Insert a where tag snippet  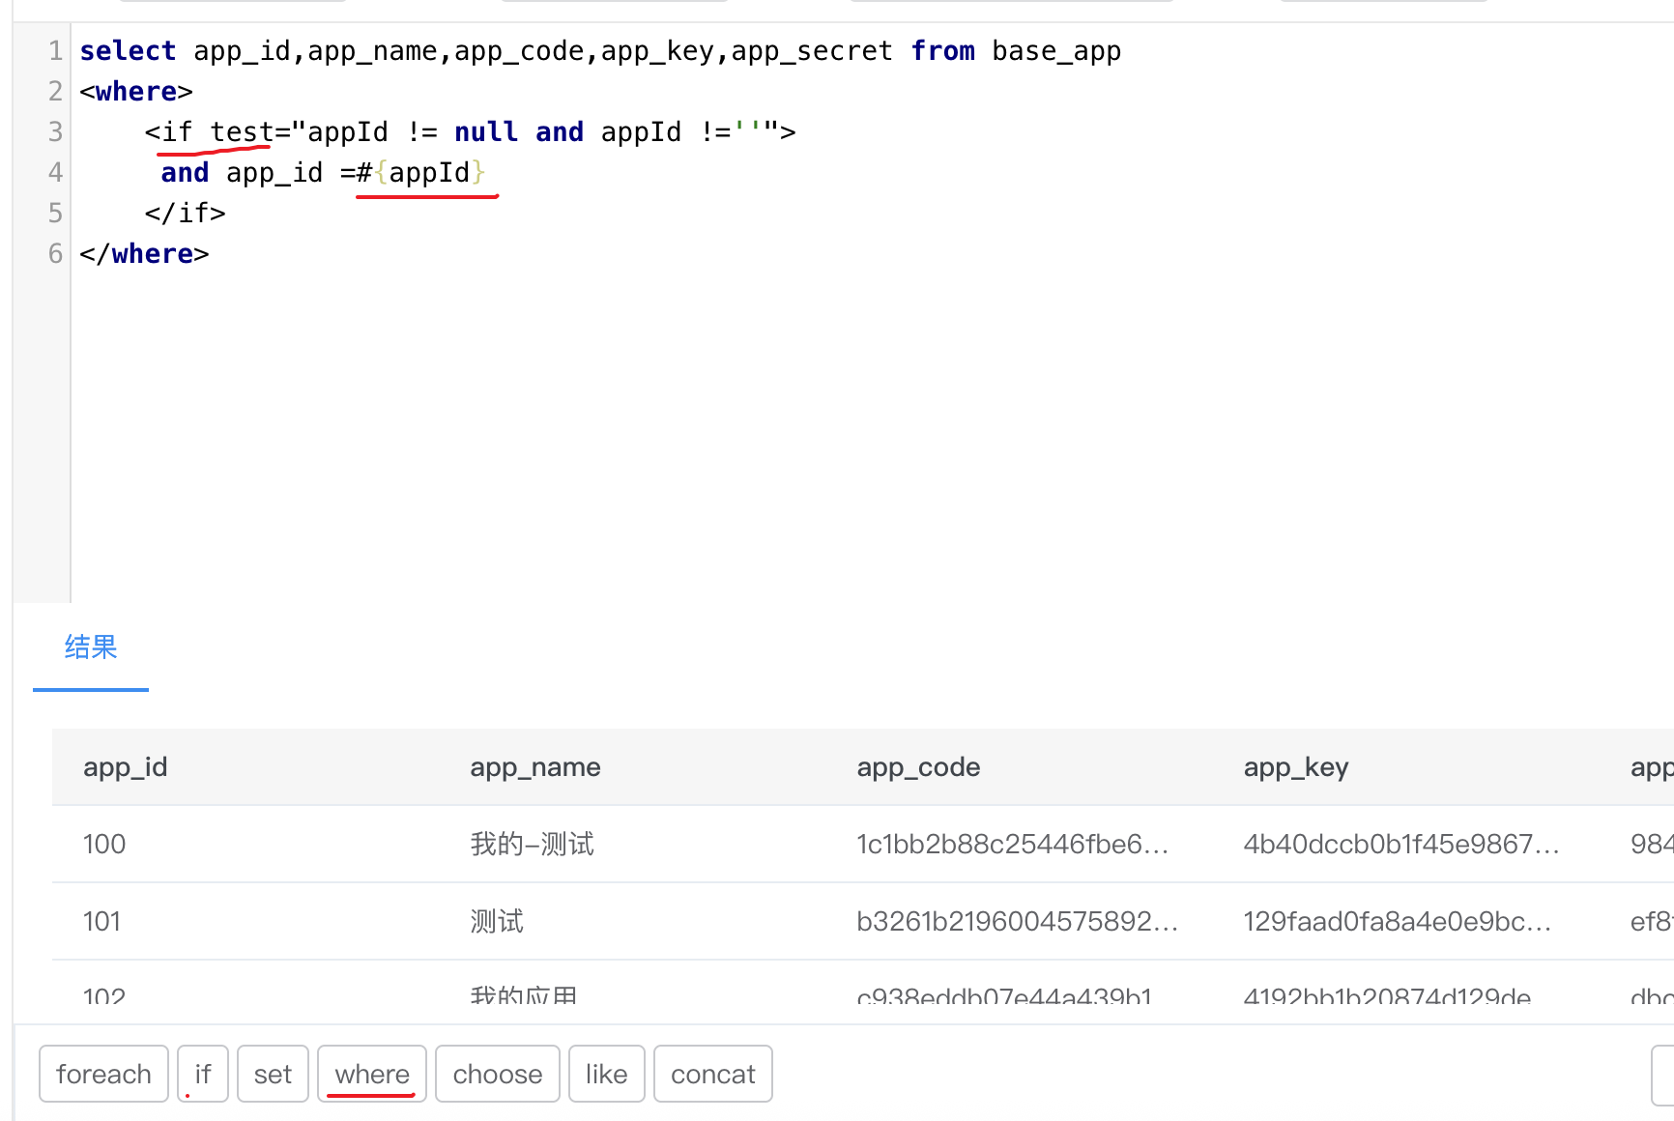[x=372, y=1074]
